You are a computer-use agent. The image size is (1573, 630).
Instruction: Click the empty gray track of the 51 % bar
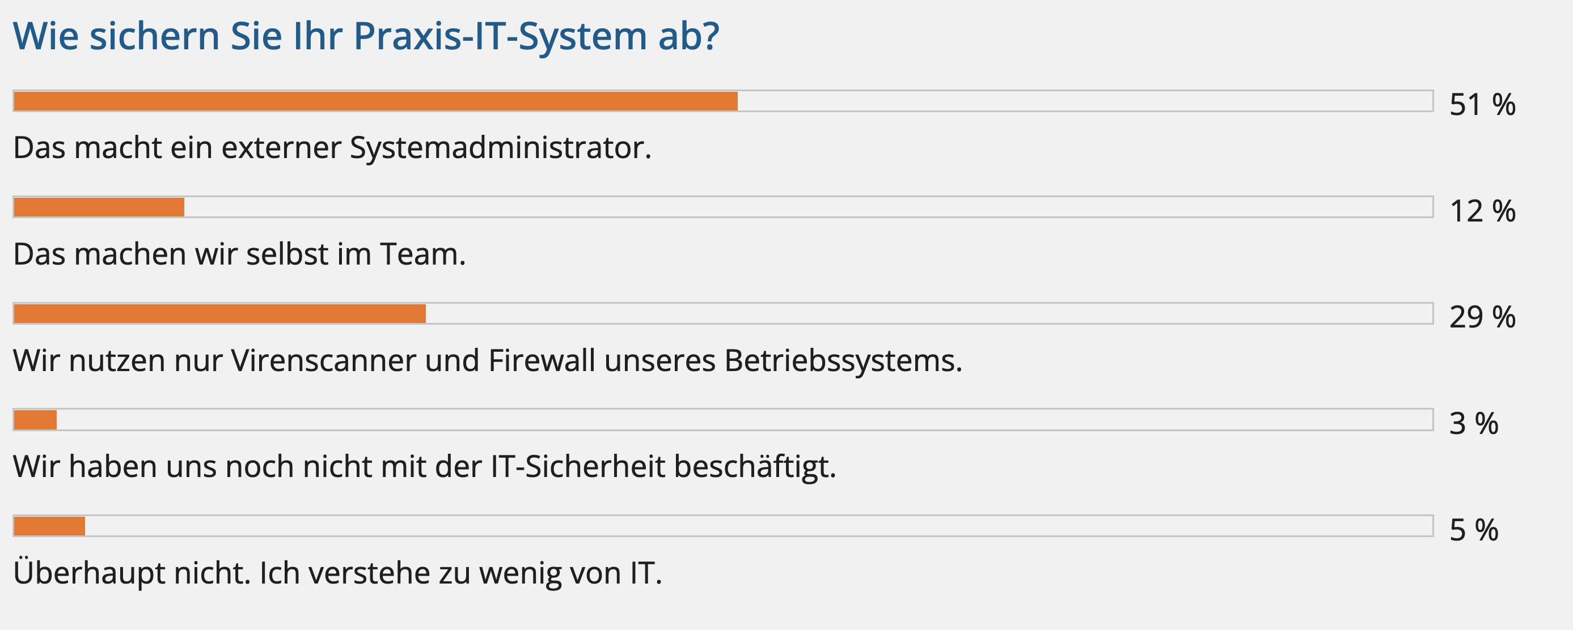(x=1085, y=101)
